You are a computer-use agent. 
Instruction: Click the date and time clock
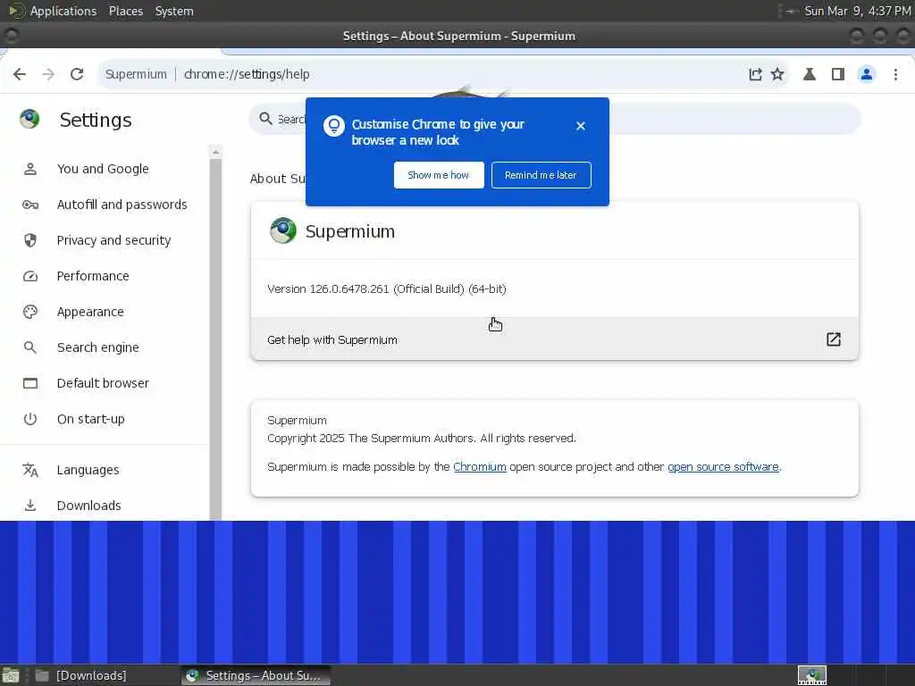click(x=857, y=11)
